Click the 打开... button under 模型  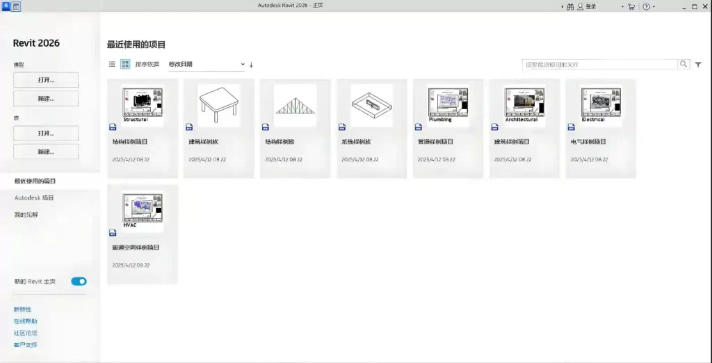(x=46, y=80)
